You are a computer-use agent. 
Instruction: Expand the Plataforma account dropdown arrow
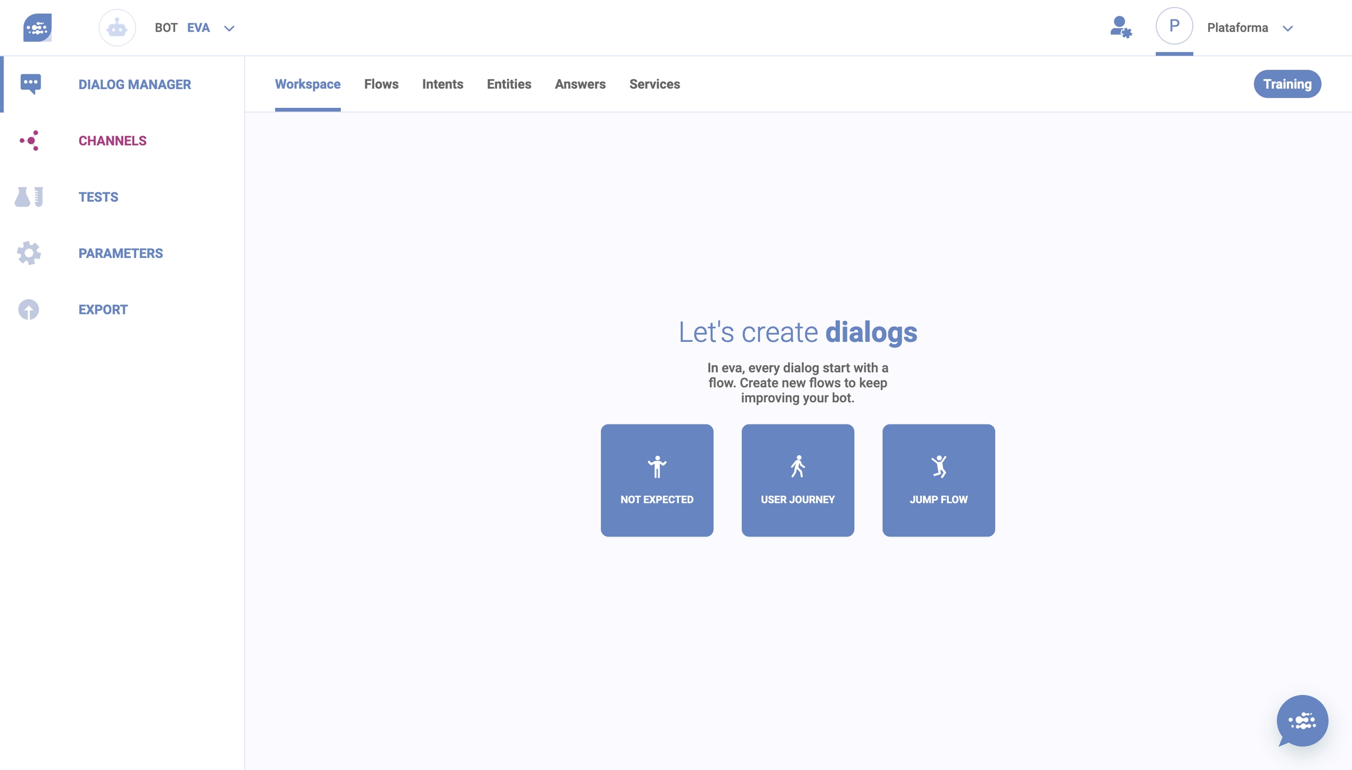(1287, 28)
